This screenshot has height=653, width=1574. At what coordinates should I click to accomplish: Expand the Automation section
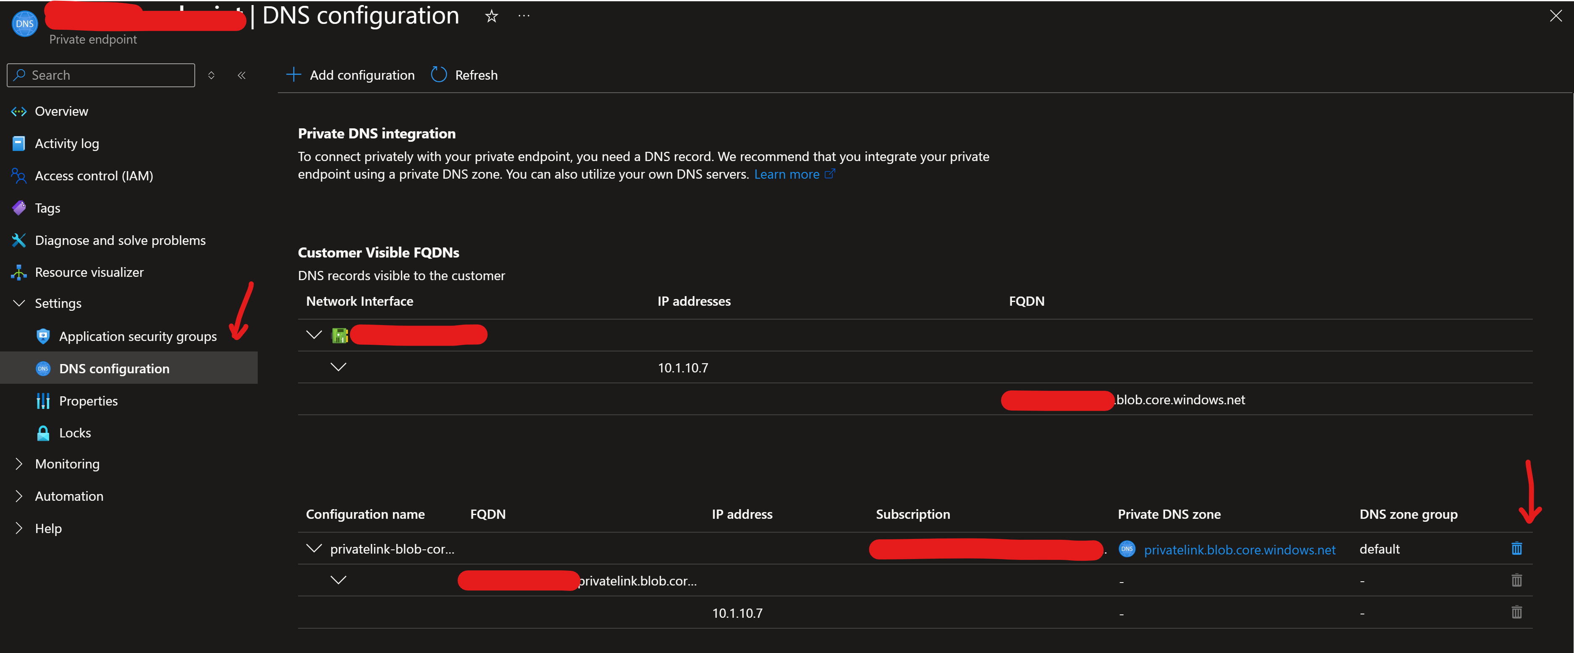coord(18,496)
